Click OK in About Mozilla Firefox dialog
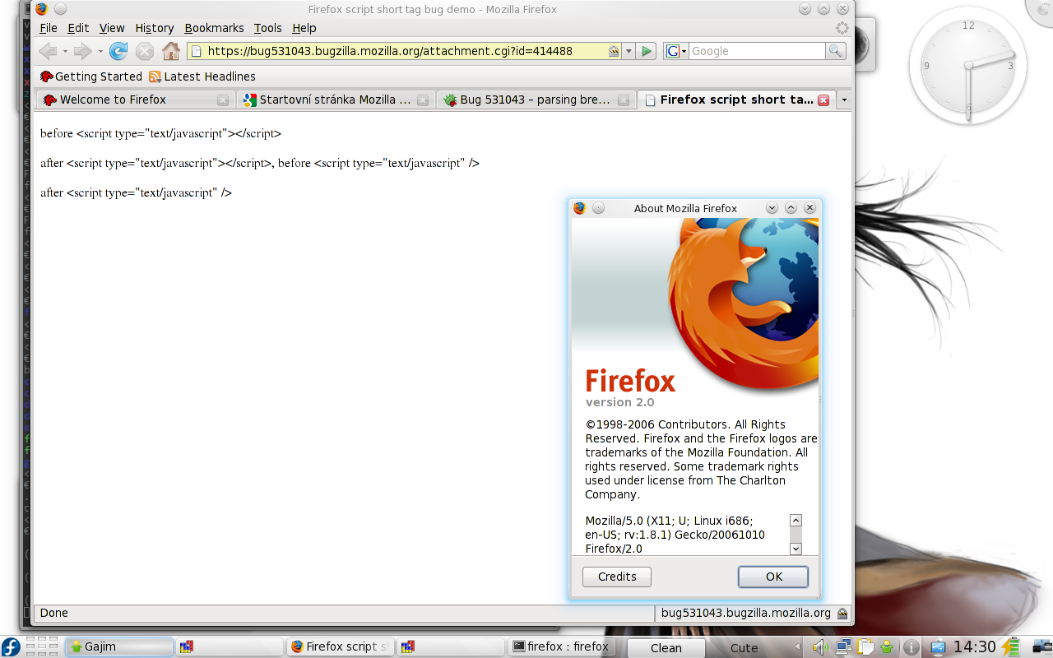This screenshot has height=658, width=1053. coord(773,577)
